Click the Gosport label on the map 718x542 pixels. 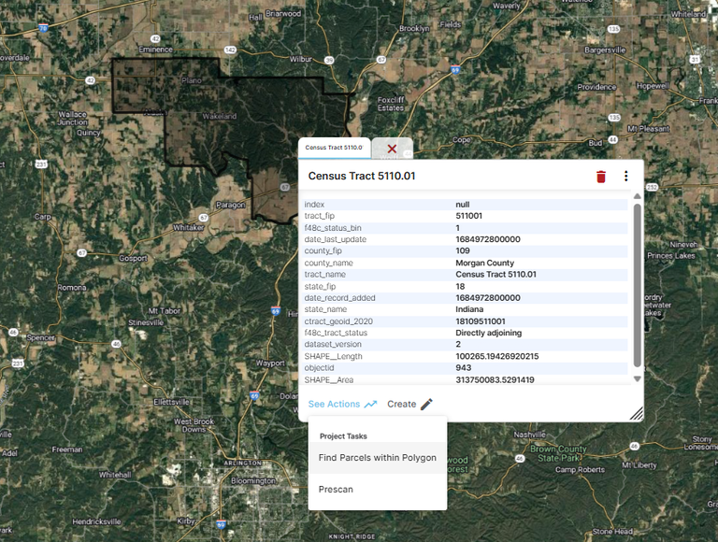pos(134,258)
